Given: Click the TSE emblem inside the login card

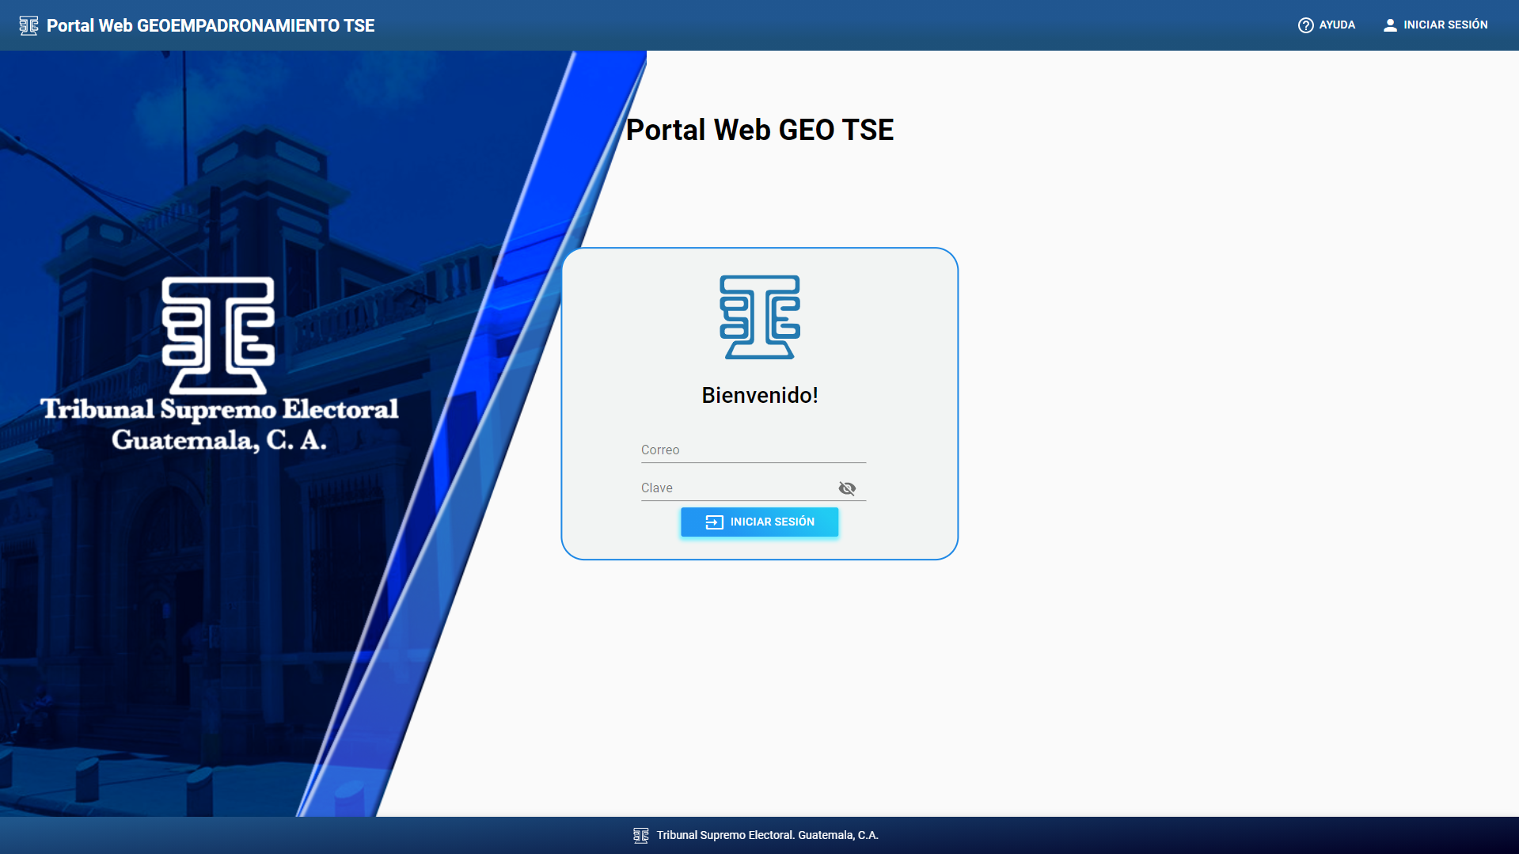Looking at the screenshot, I should coord(759,317).
